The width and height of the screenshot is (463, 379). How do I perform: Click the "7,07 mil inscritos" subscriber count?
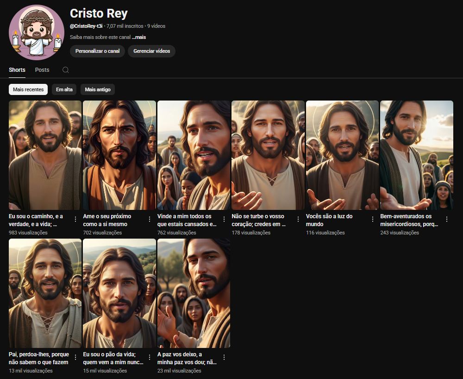(125, 26)
